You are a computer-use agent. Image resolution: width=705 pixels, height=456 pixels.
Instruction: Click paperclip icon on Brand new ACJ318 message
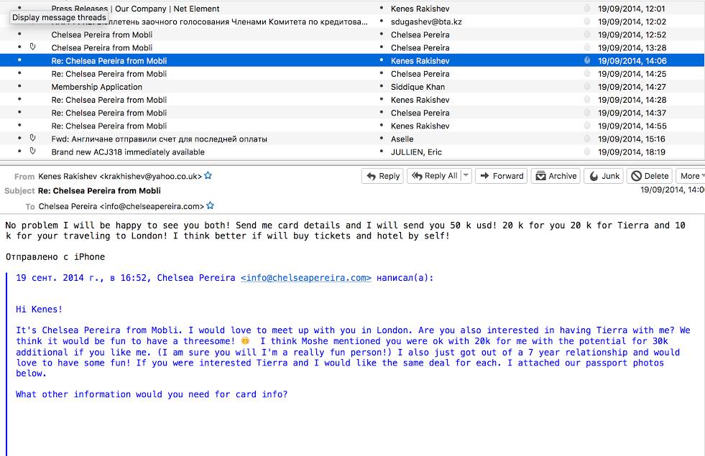click(x=32, y=152)
